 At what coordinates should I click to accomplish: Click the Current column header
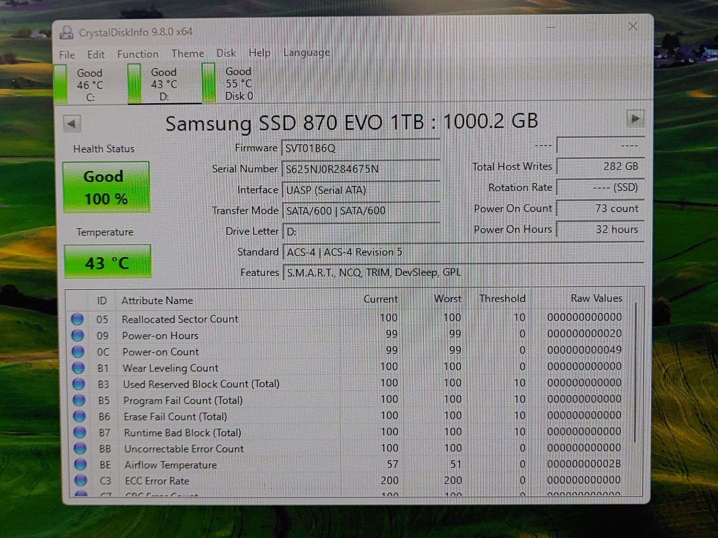pos(380,299)
